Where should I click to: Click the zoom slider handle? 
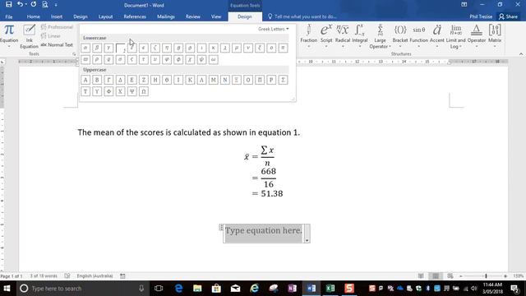[x=486, y=276]
